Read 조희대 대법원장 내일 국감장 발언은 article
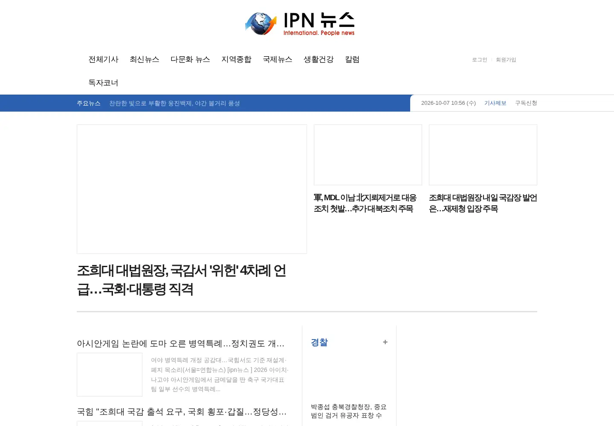Screen dimensions: 614x426 tap(483, 203)
